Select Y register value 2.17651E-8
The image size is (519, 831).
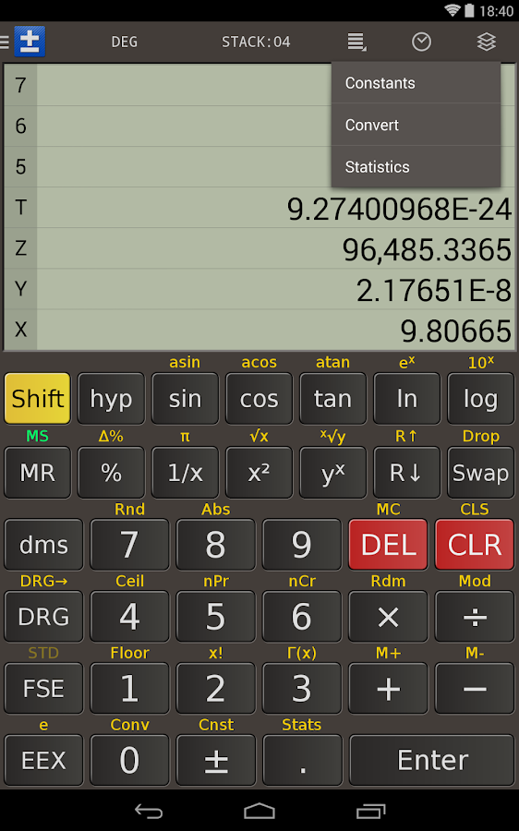click(x=434, y=290)
